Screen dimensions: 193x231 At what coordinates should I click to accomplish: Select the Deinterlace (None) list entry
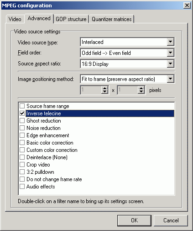click(47, 157)
